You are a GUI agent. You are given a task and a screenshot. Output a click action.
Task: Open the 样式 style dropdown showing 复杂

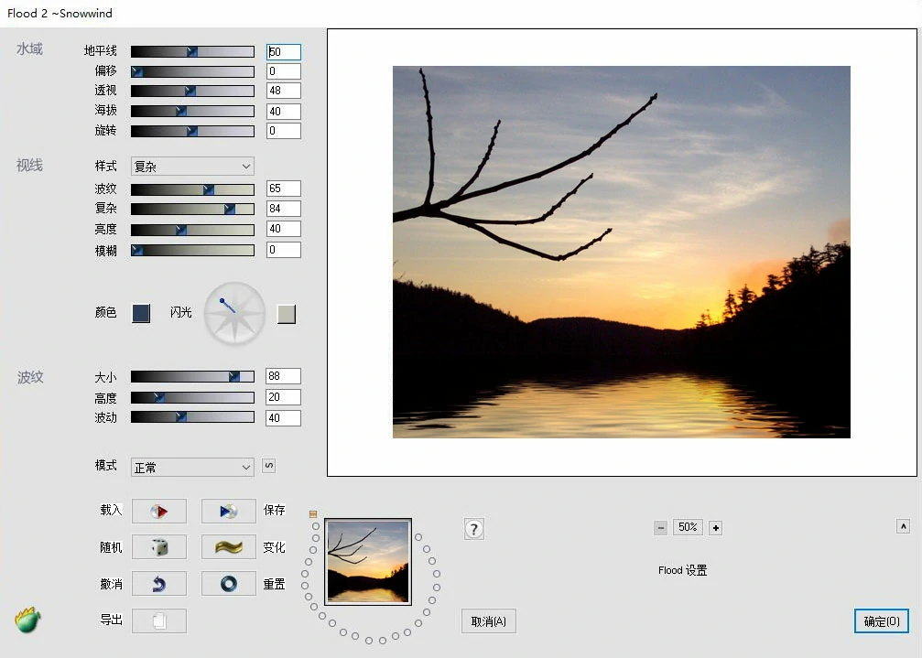[192, 167]
